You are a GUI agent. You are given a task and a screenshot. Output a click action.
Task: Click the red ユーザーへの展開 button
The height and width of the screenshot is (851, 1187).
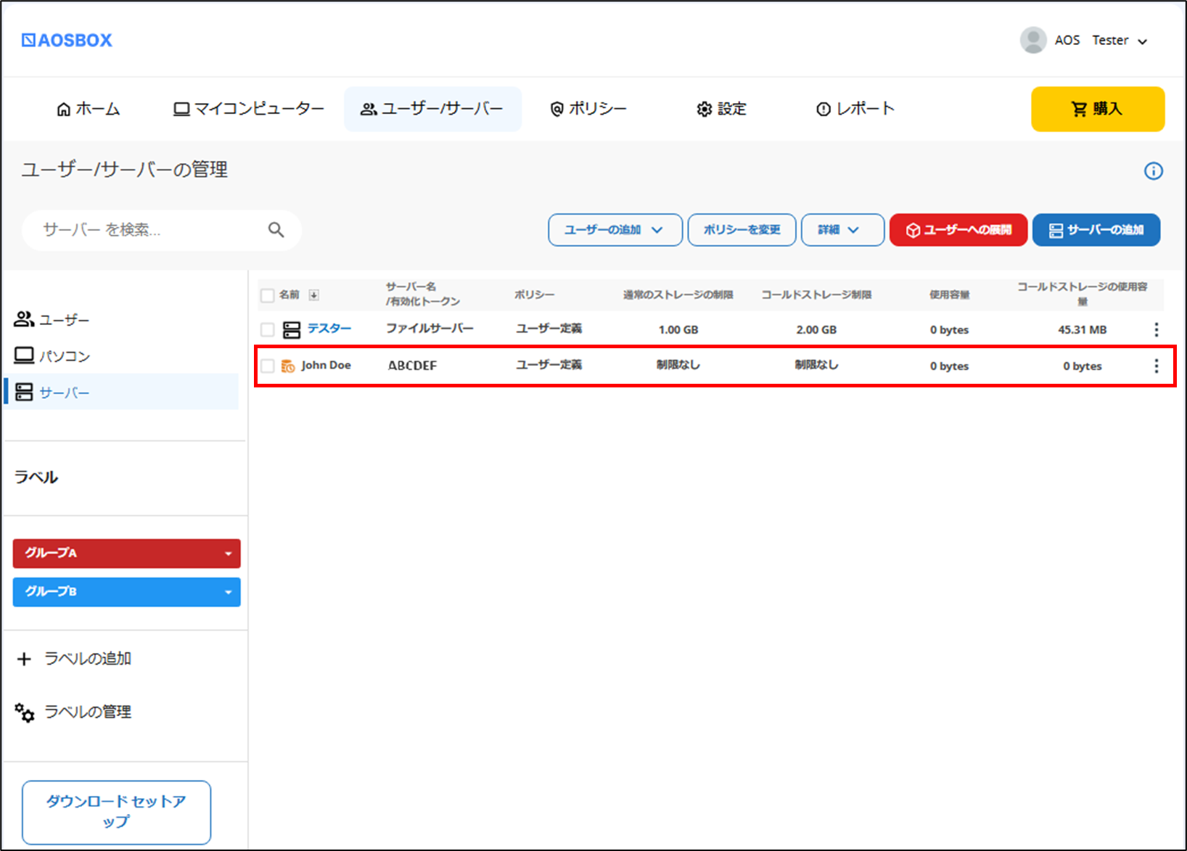(x=958, y=230)
